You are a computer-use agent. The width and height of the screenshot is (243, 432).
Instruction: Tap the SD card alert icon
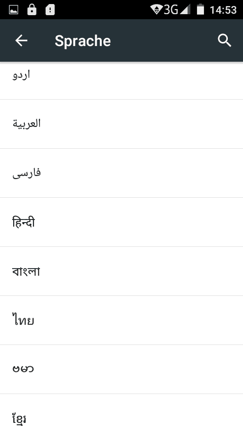coord(50,10)
